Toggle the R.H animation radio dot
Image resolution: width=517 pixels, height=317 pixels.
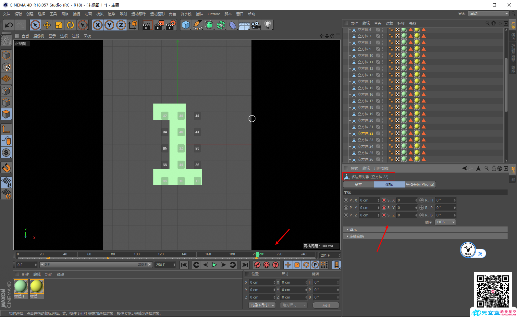coord(422,200)
